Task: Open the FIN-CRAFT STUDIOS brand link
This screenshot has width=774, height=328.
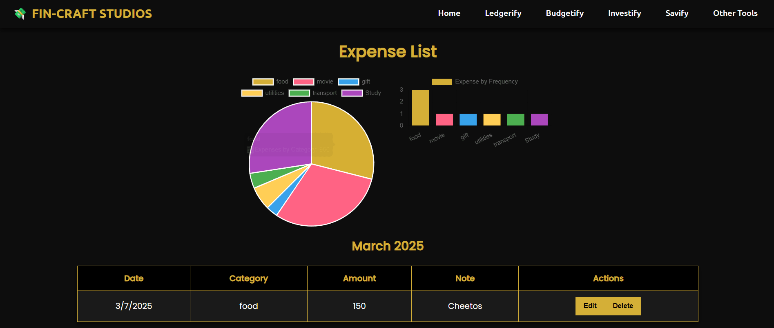Action: pos(92,14)
